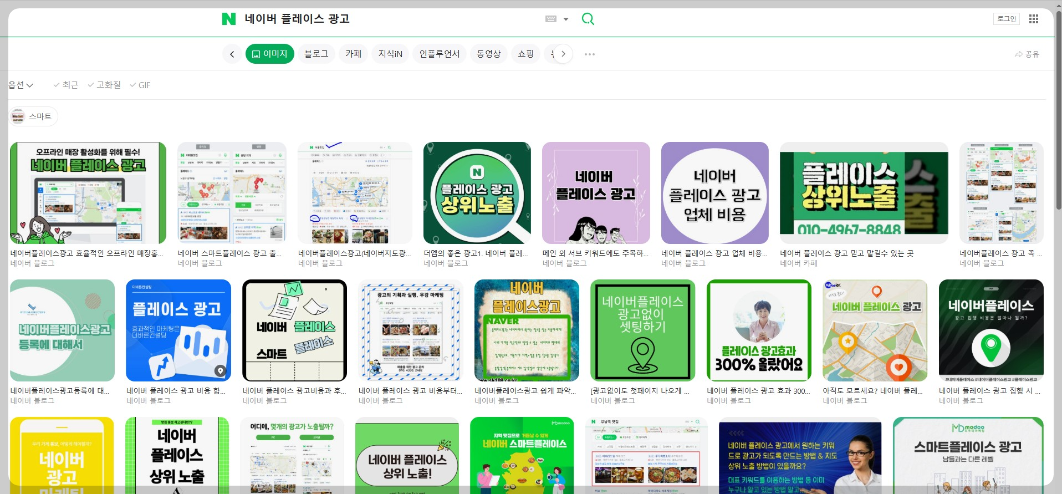This screenshot has width=1062, height=494.
Task: Expand the 옵션 options dropdown
Action: pyautogui.click(x=21, y=85)
